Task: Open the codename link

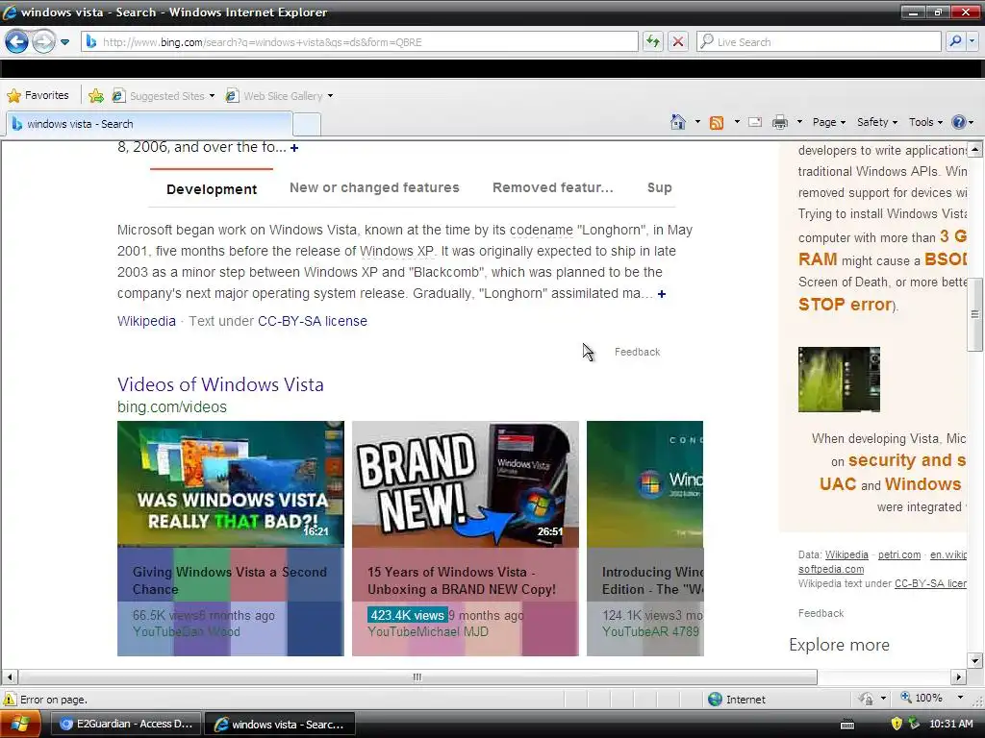Action: pyautogui.click(x=541, y=230)
